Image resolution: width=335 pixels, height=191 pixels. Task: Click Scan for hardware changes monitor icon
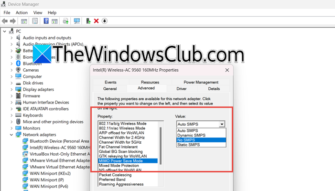click(x=76, y=21)
